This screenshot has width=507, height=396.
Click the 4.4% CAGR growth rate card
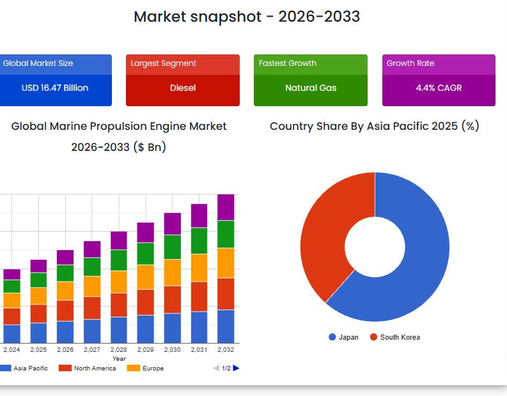click(x=439, y=88)
